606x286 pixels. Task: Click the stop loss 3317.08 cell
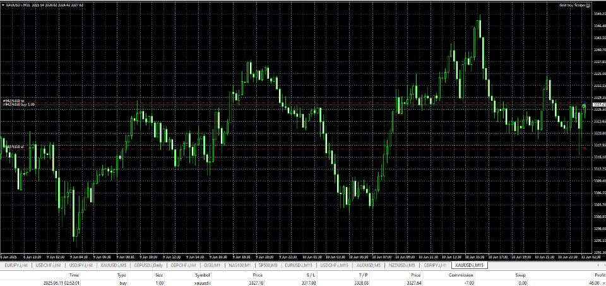pyautogui.click(x=308, y=283)
